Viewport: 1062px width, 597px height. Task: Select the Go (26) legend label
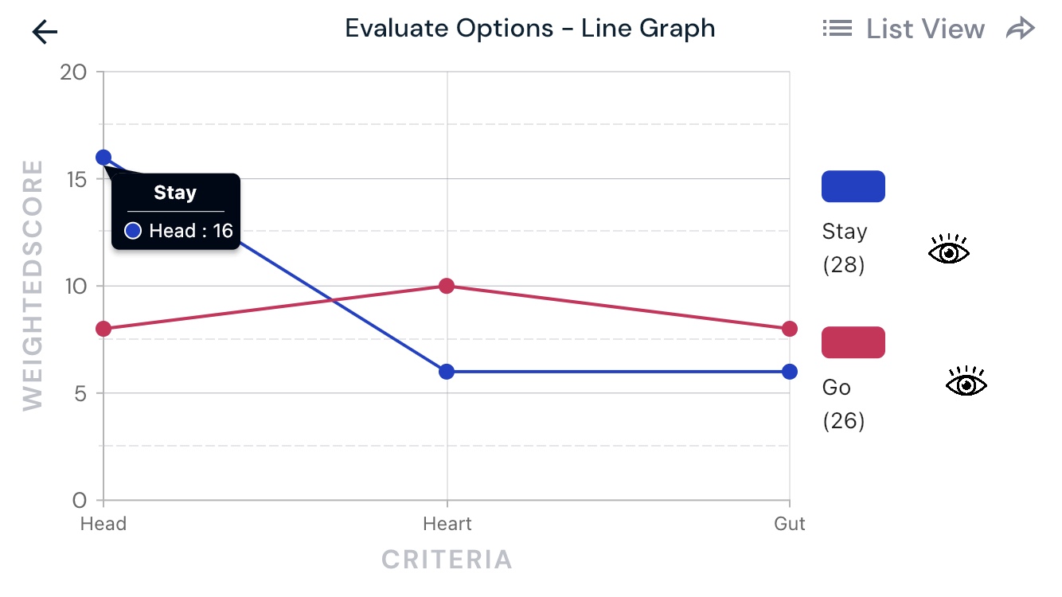tap(843, 404)
